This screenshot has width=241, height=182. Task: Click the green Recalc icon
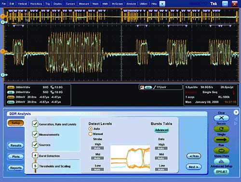(221, 129)
